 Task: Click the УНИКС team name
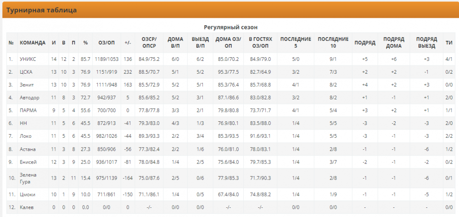tap(28, 59)
